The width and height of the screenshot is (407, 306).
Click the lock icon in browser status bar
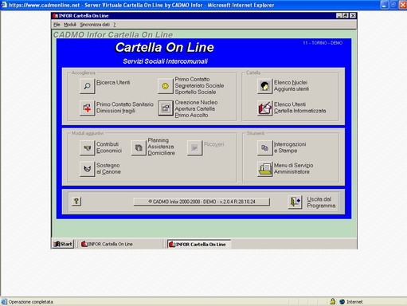click(333, 301)
